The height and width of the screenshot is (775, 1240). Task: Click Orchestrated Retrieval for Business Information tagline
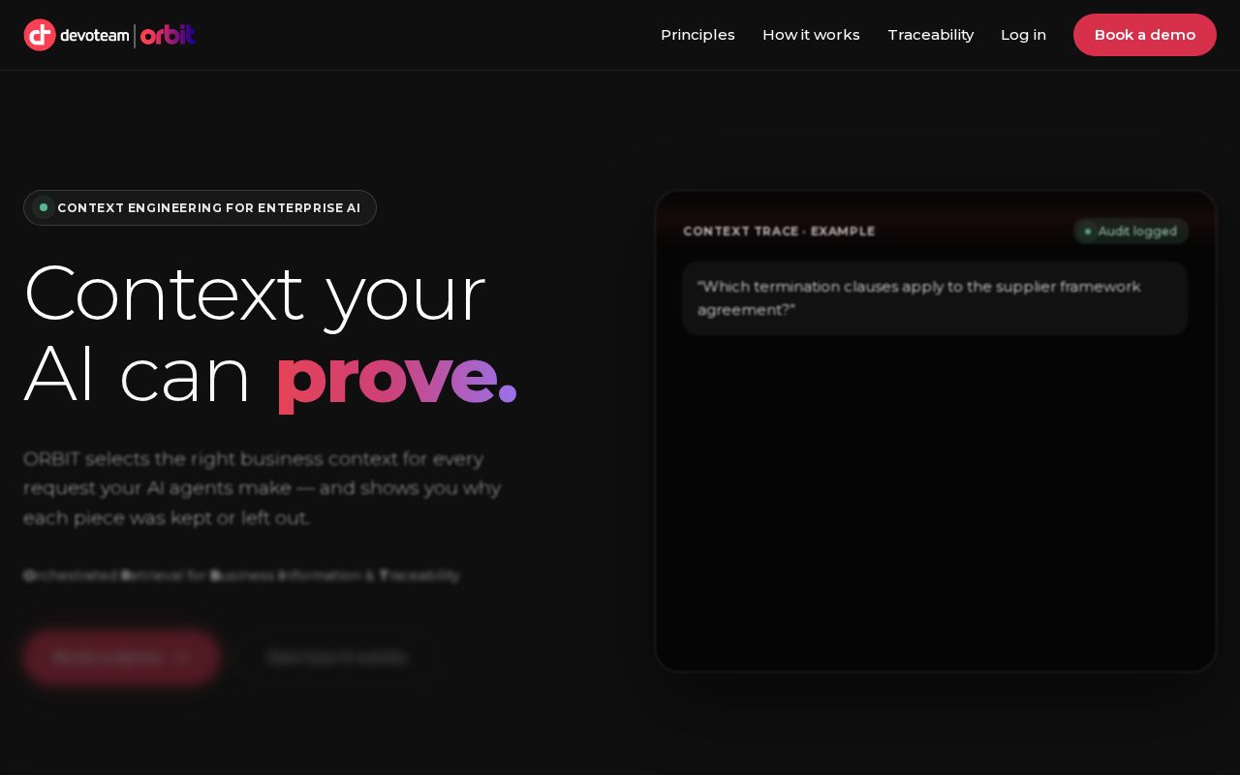point(241,575)
